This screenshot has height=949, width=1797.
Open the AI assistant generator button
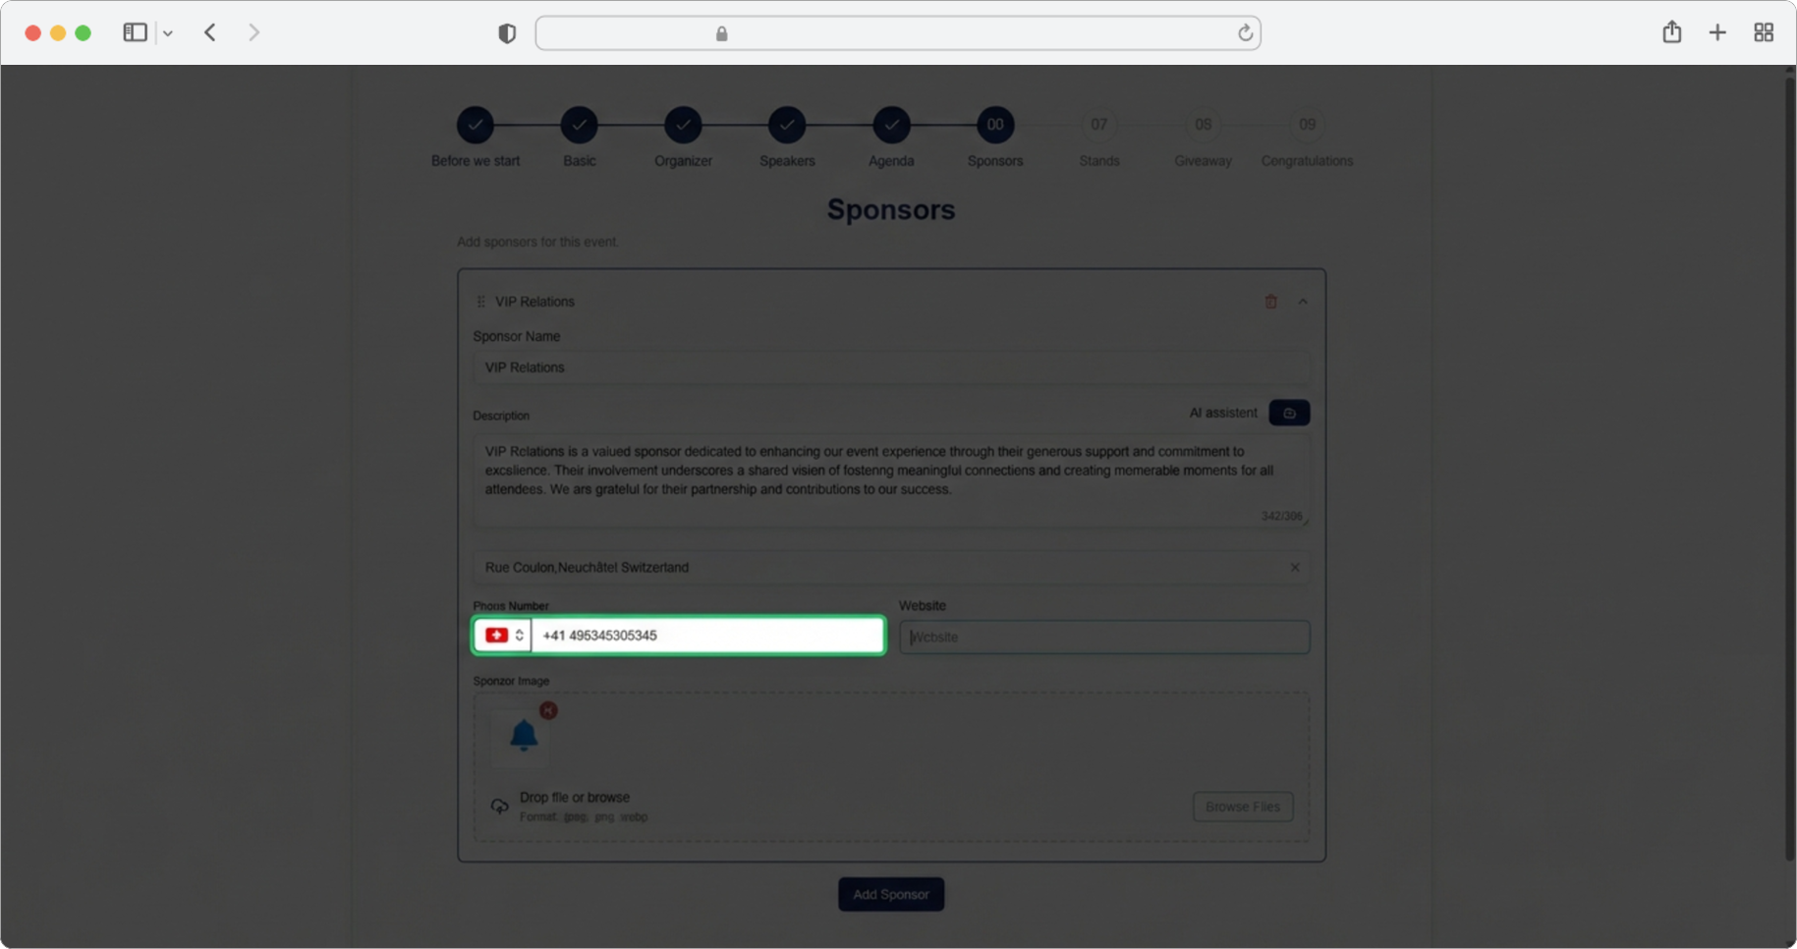(x=1289, y=413)
